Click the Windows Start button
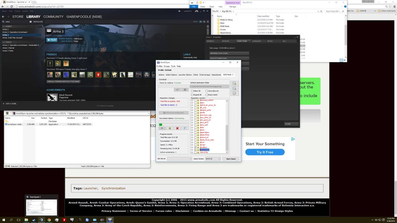This screenshot has height=223, width=397. click(4, 220)
